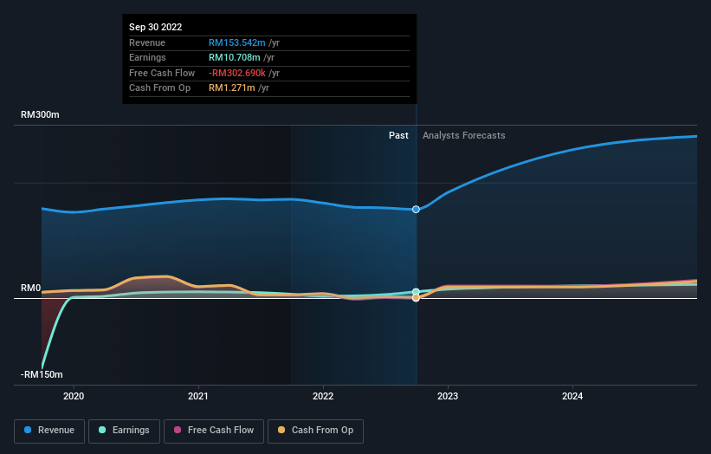711x454 pixels.
Task: Click the 2020 x-axis label
Action: [x=74, y=396]
